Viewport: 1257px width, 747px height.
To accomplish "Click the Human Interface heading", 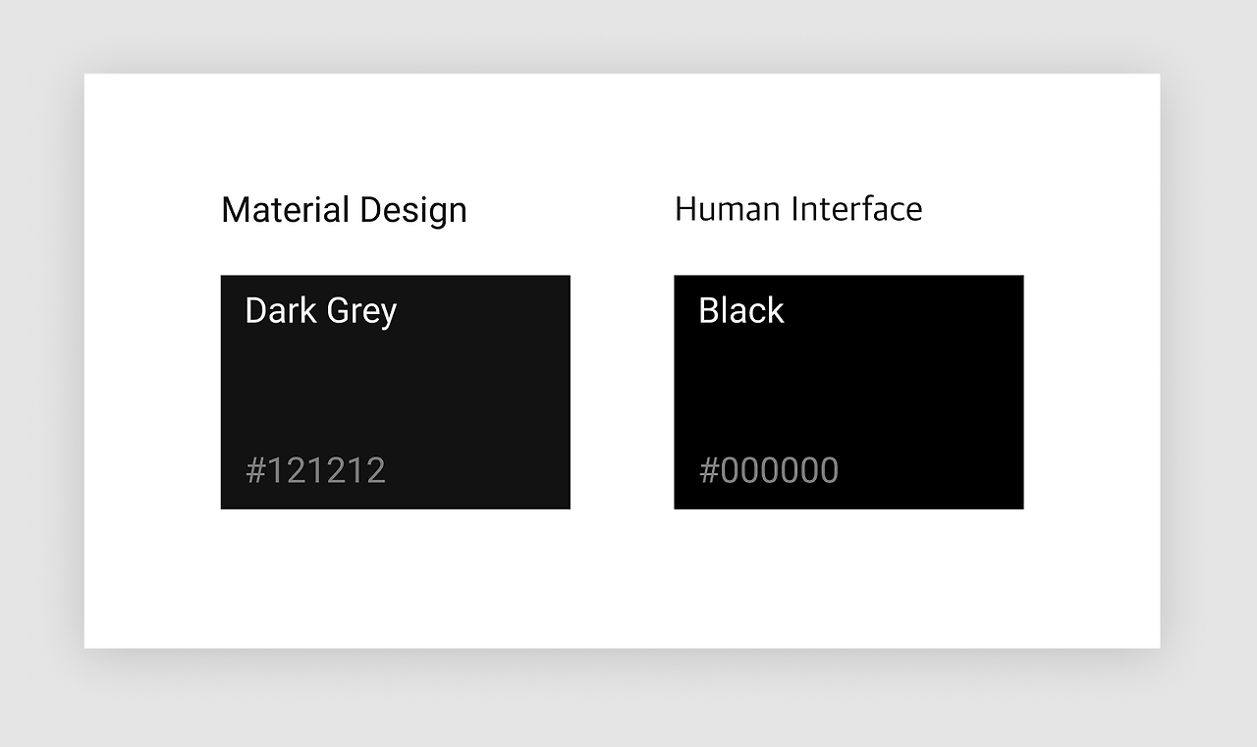I will click(x=798, y=209).
